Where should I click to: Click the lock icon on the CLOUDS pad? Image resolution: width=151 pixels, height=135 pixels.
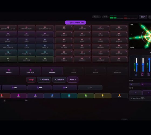pyautogui.click(x=108, y=39)
